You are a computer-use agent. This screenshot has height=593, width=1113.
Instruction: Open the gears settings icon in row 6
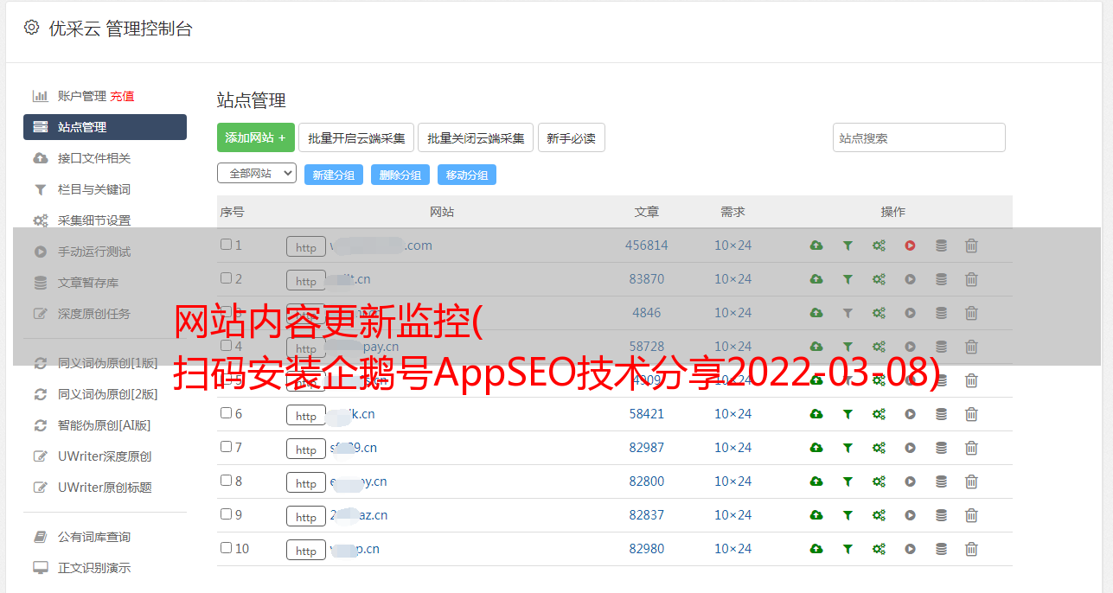coord(879,414)
